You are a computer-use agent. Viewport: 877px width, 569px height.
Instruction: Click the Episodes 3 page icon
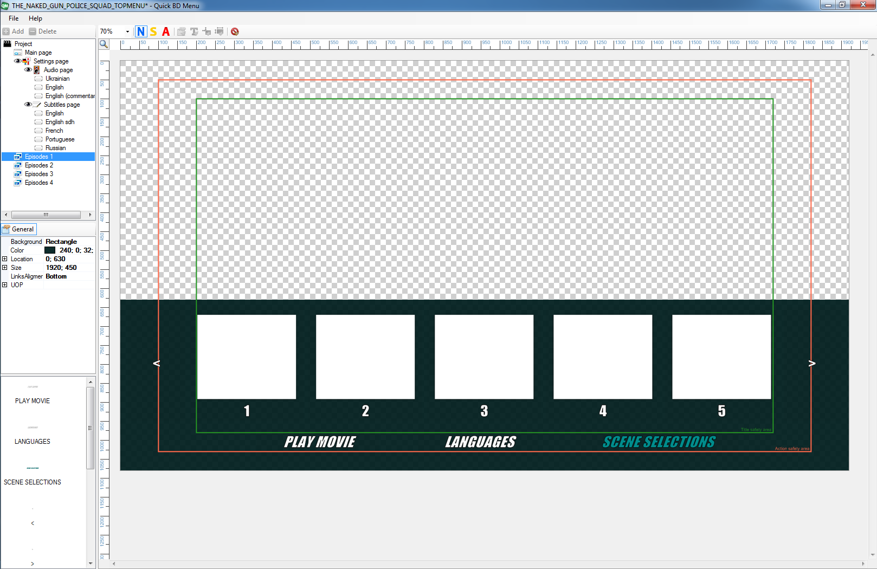(18, 174)
